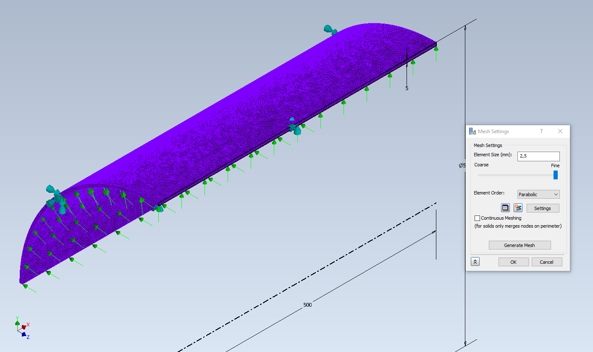Click the red X axis of the orientation triad
Viewport: 593px width, 352px height.
pos(28,324)
